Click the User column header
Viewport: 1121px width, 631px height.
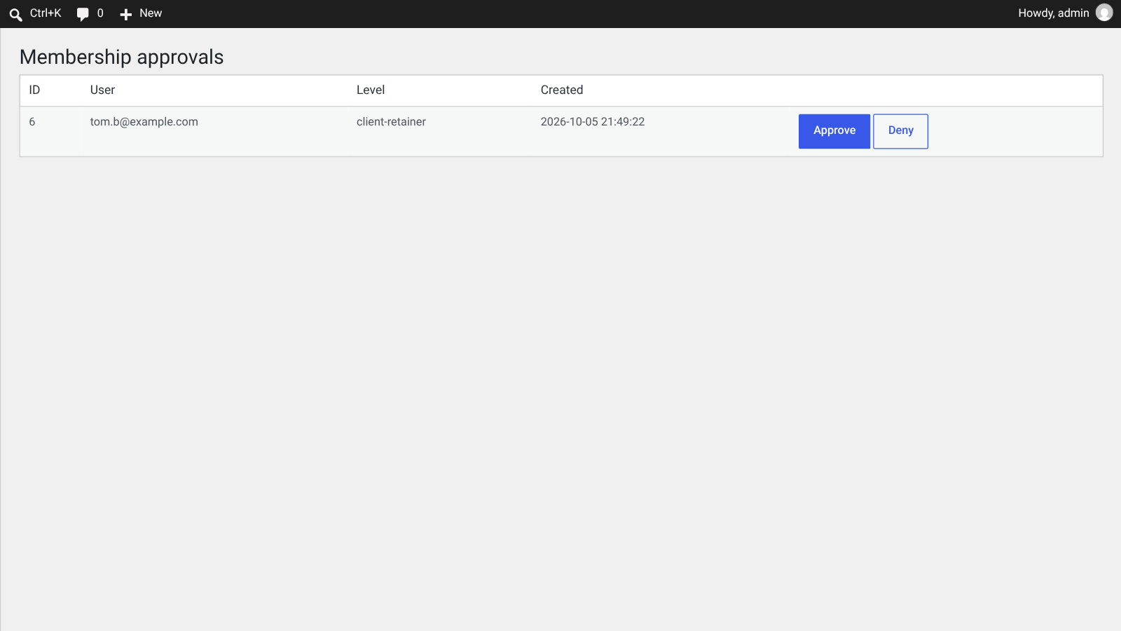coord(102,90)
